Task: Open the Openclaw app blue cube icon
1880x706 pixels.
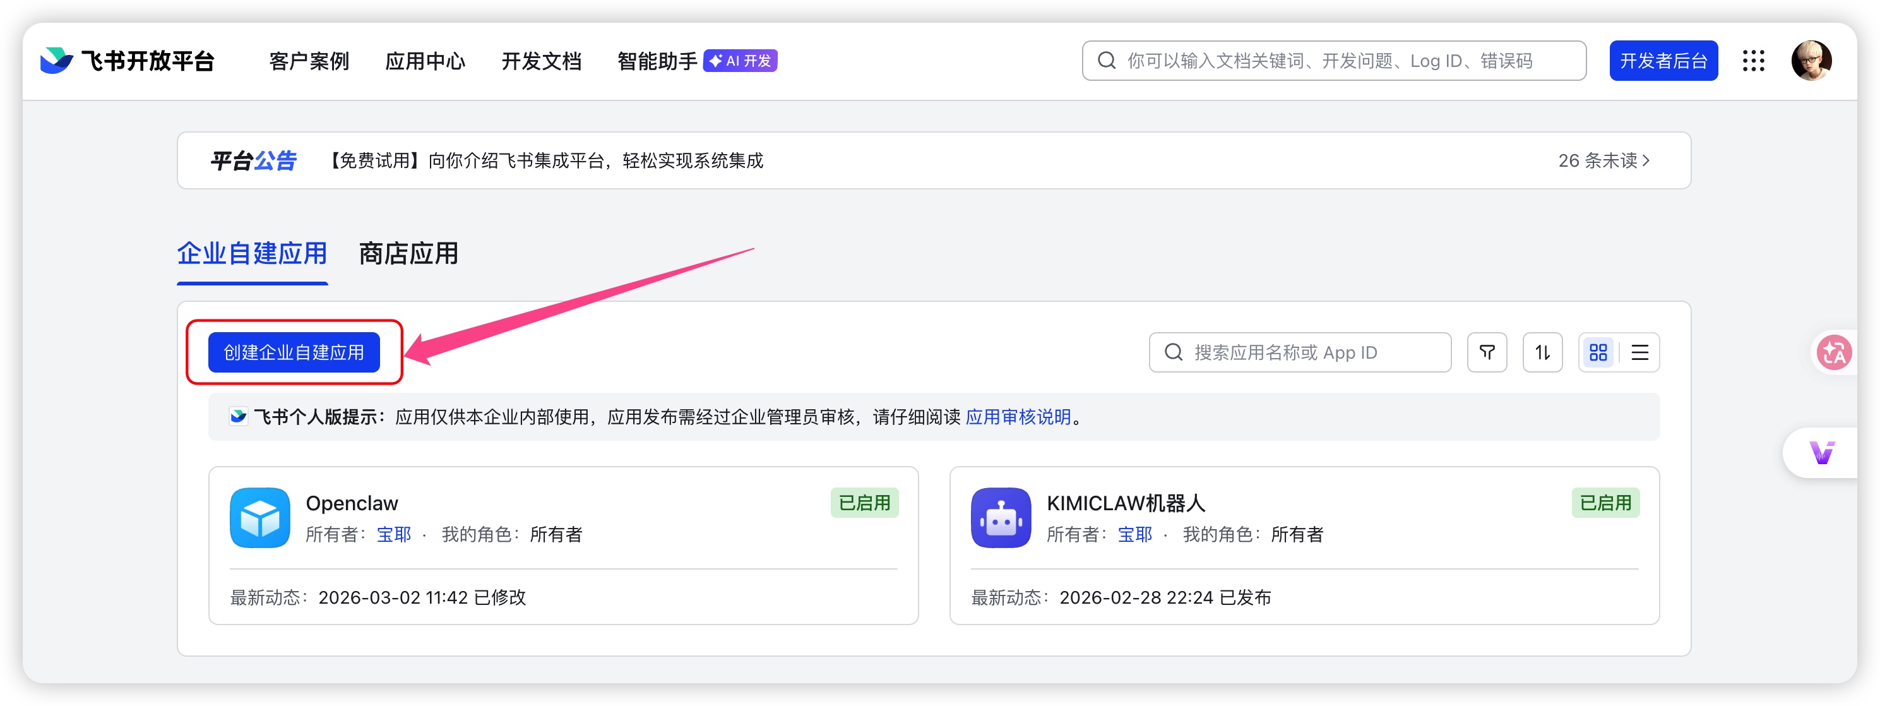Action: [x=260, y=518]
